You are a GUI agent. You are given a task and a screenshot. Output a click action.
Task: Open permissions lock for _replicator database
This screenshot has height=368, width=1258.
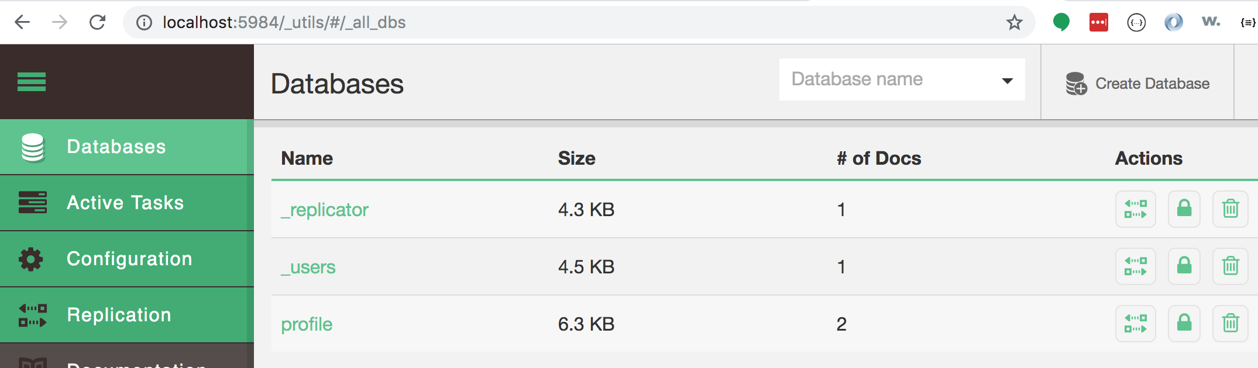pos(1184,209)
